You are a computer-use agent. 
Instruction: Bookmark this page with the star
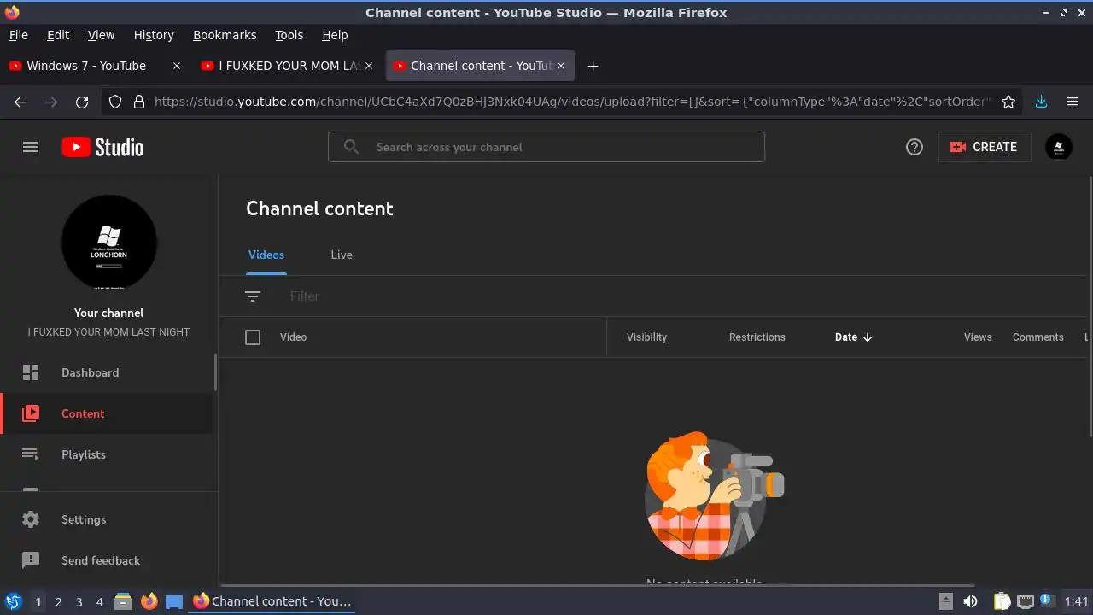1008,102
